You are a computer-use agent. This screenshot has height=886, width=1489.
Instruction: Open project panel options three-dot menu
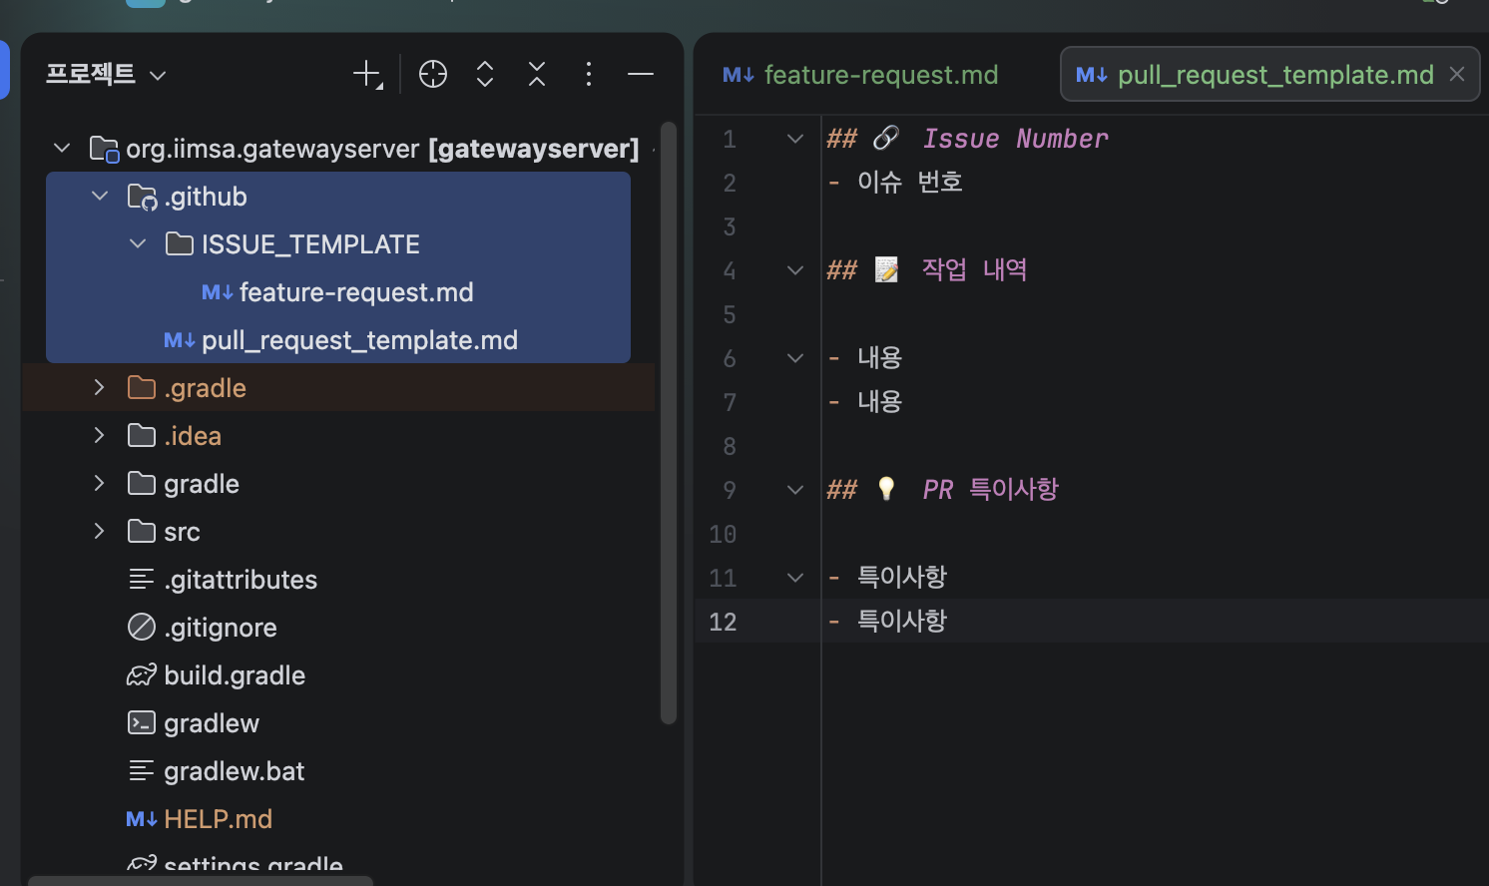(x=589, y=75)
